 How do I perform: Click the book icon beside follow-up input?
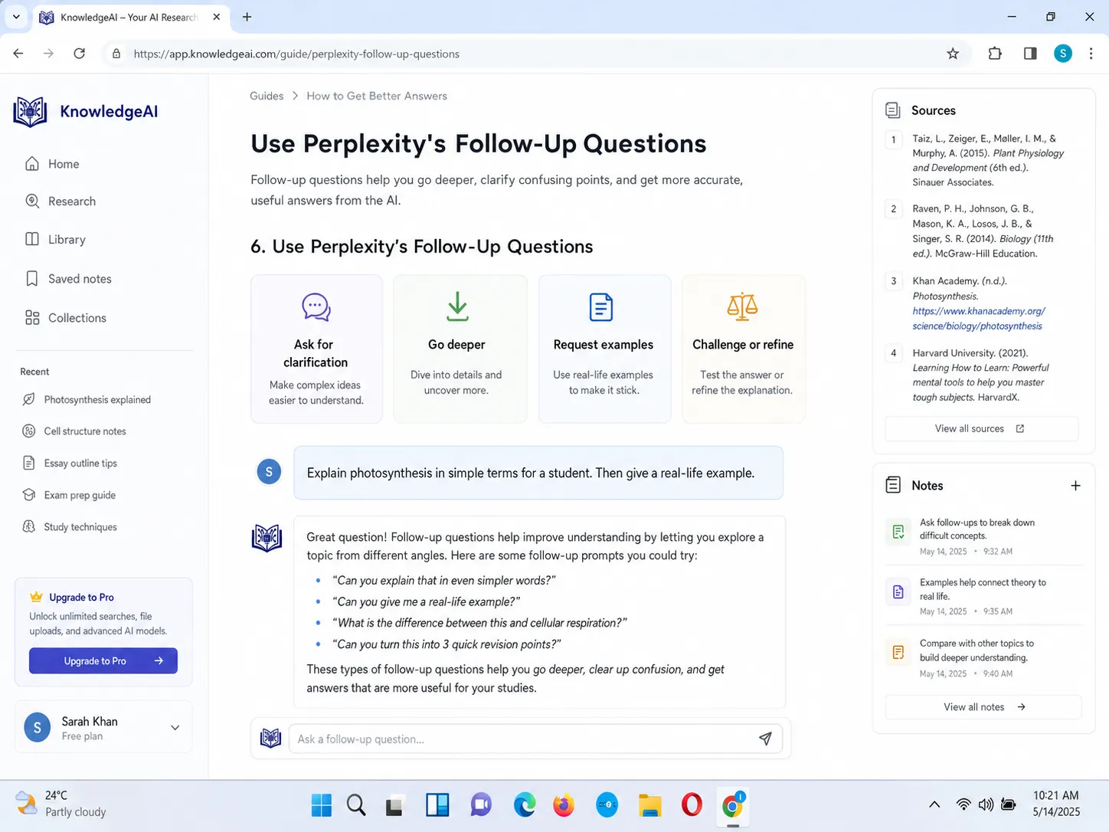point(270,739)
